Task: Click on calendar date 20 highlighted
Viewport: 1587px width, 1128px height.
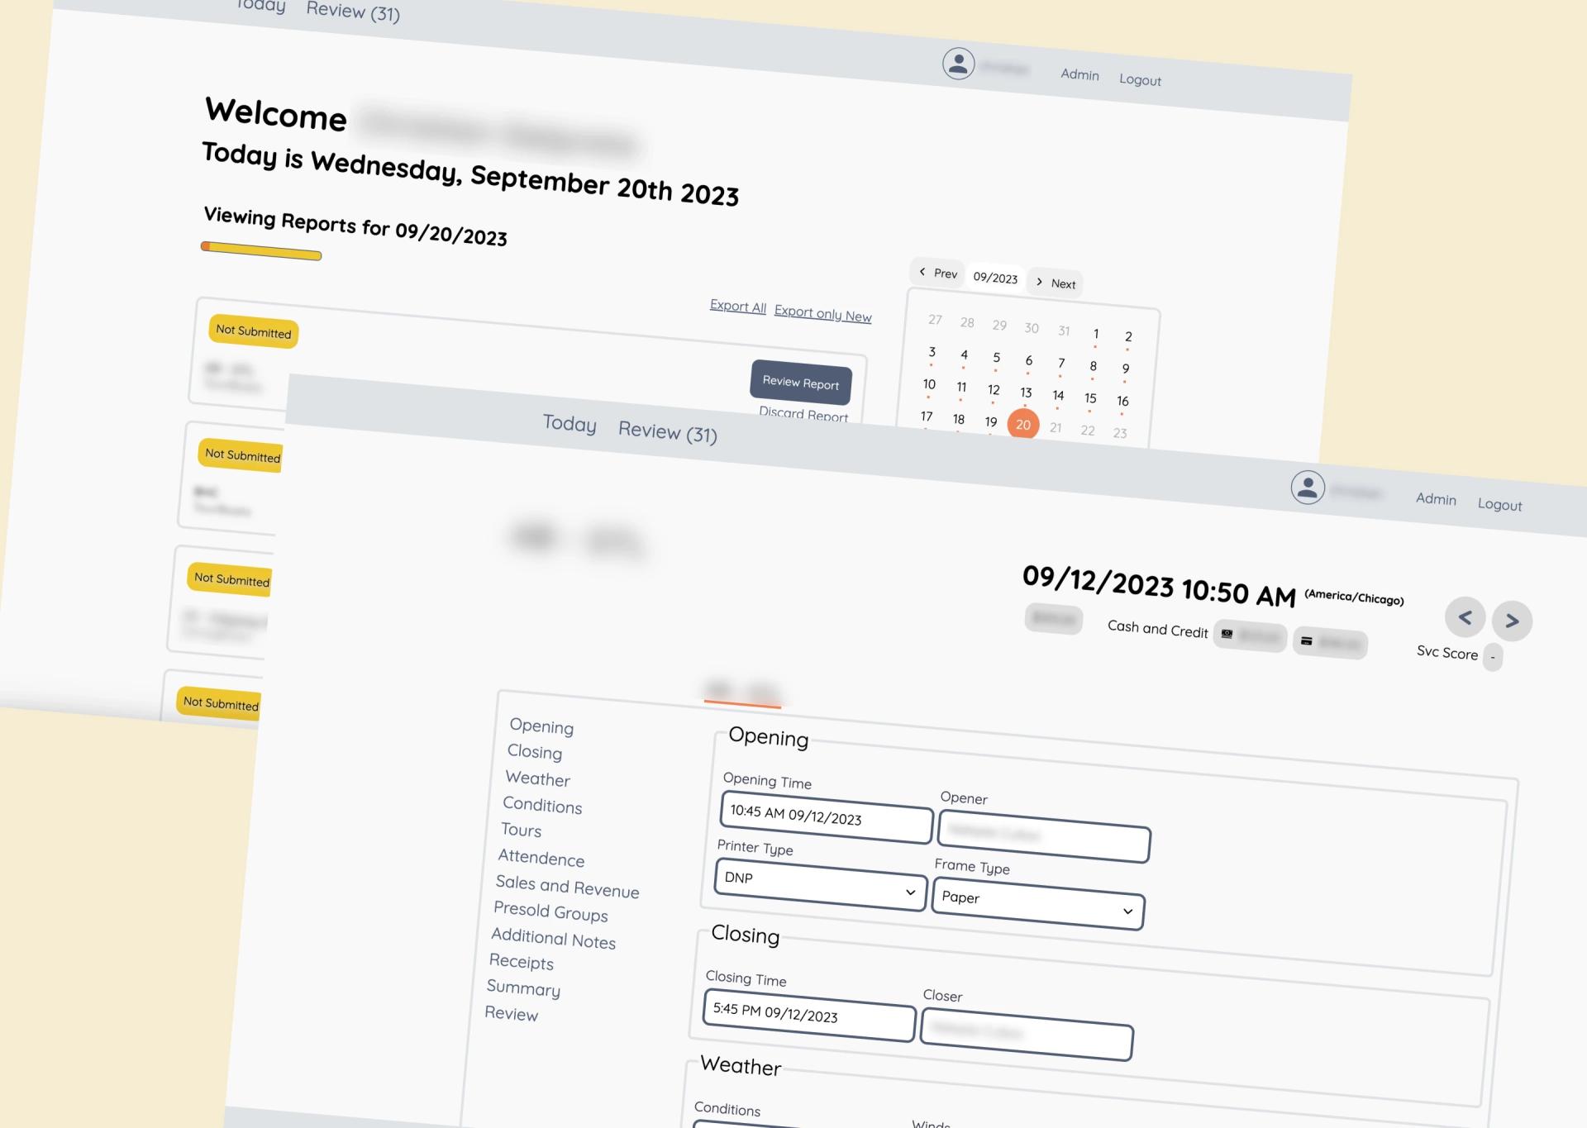Action: click(x=1023, y=424)
